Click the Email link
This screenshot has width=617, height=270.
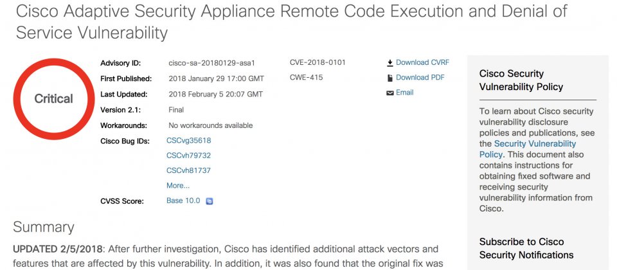point(404,93)
